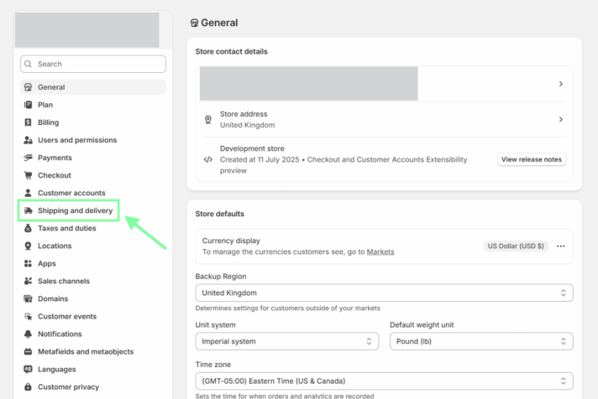Open the Default weight unit dropdown
The width and height of the screenshot is (598, 399).
[481, 341]
